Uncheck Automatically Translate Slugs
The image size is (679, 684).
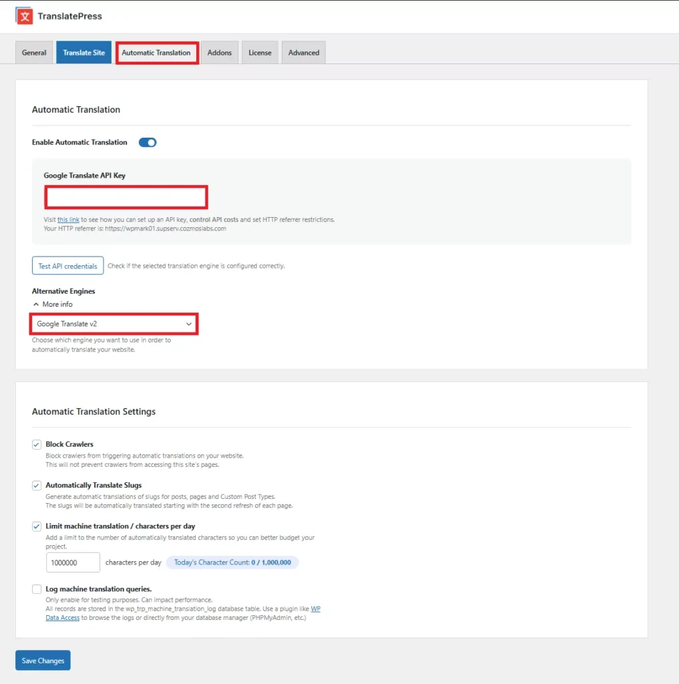pos(37,485)
